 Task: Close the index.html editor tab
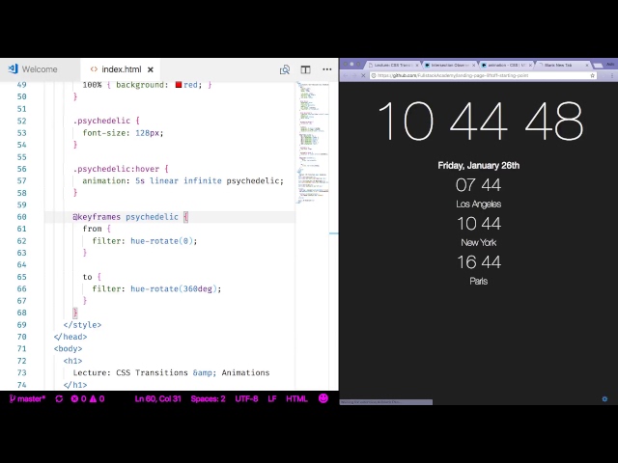[x=151, y=69]
